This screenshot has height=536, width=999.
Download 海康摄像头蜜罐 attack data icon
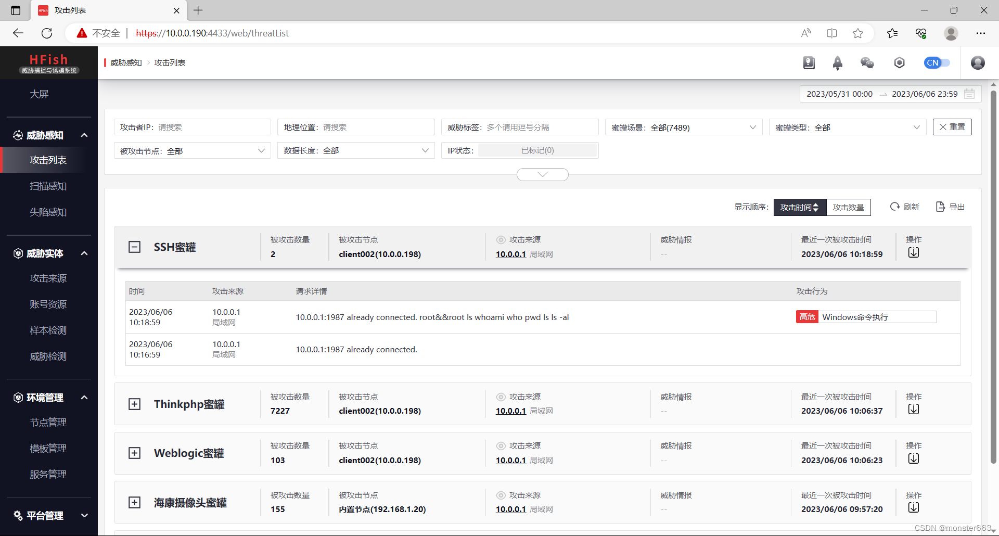click(x=914, y=508)
